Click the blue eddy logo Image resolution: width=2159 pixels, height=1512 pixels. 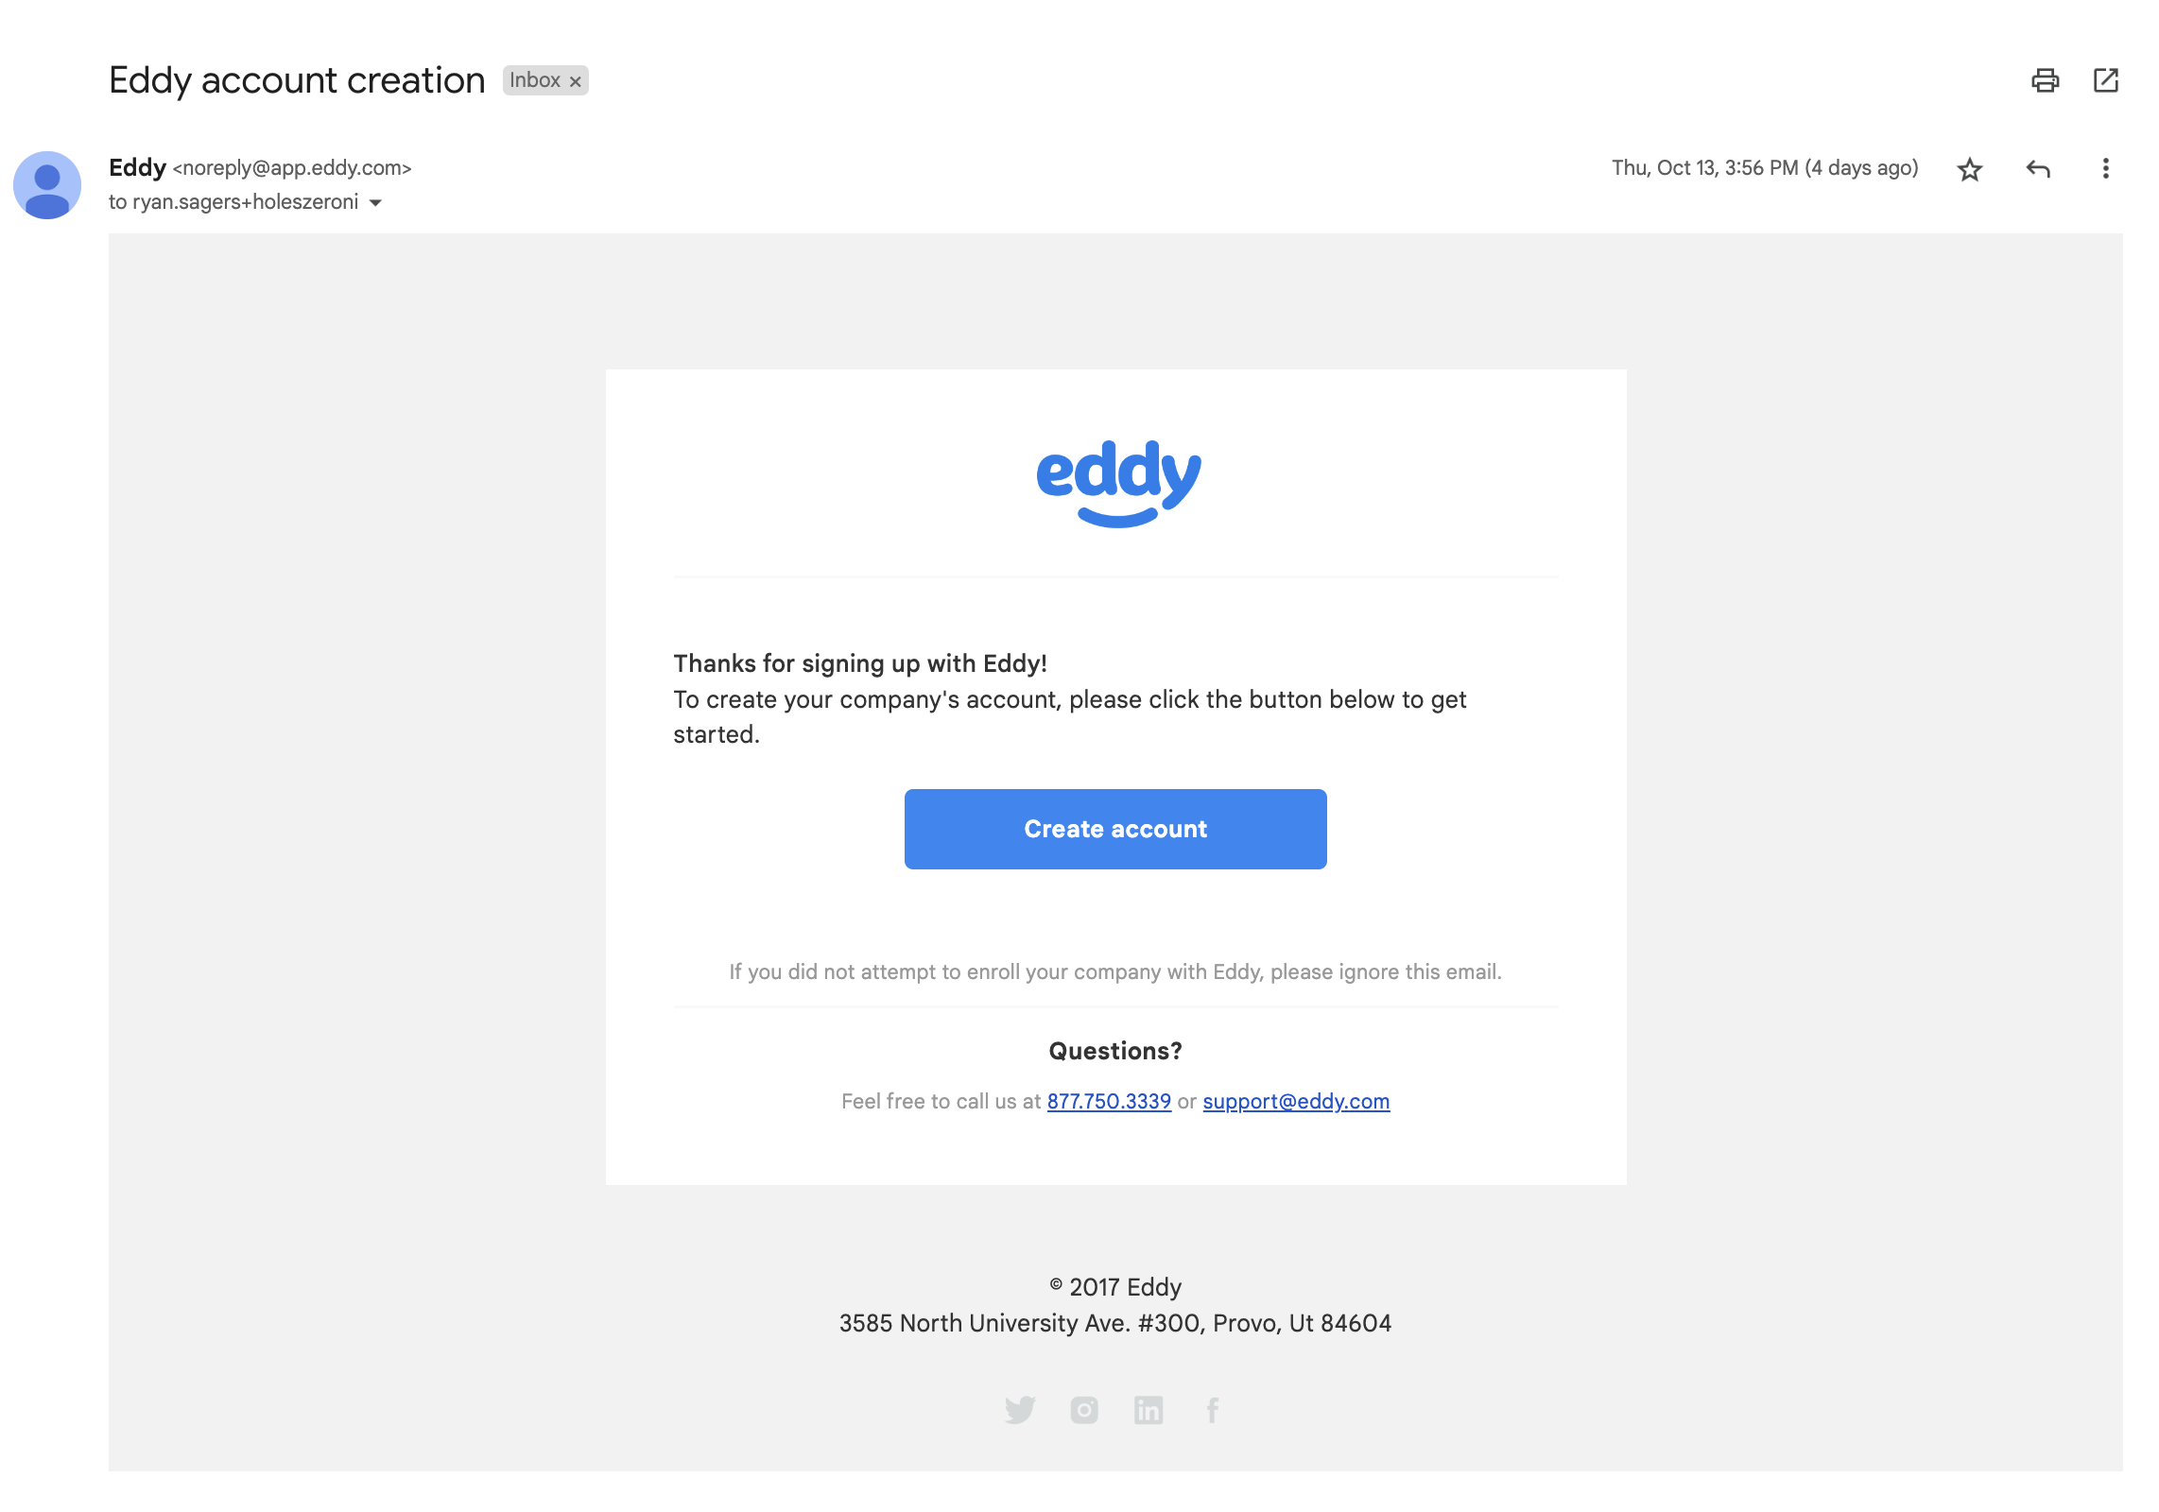(1118, 483)
